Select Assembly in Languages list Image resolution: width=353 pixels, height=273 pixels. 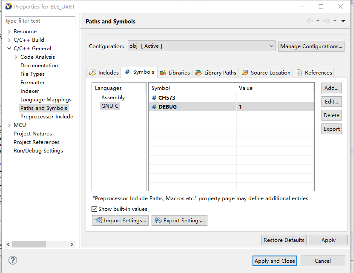pyautogui.click(x=113, y=98)
